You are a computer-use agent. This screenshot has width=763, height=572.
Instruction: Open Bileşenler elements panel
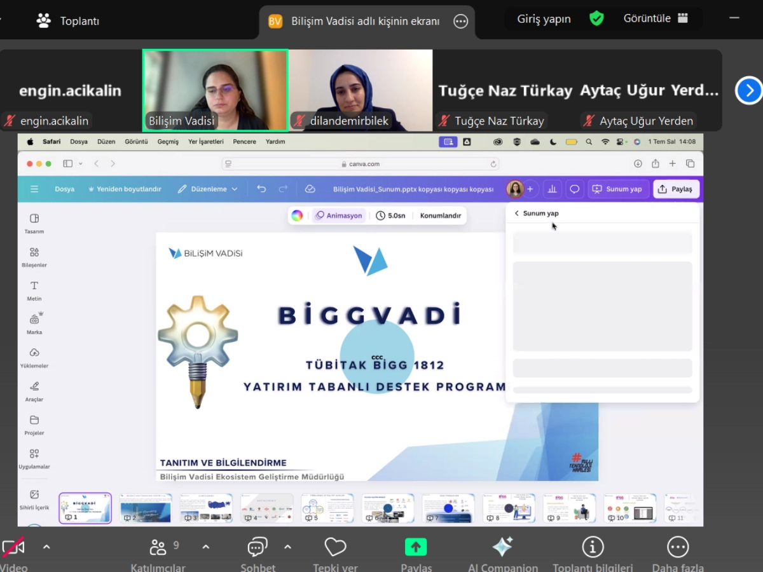(x=34, y=257)
